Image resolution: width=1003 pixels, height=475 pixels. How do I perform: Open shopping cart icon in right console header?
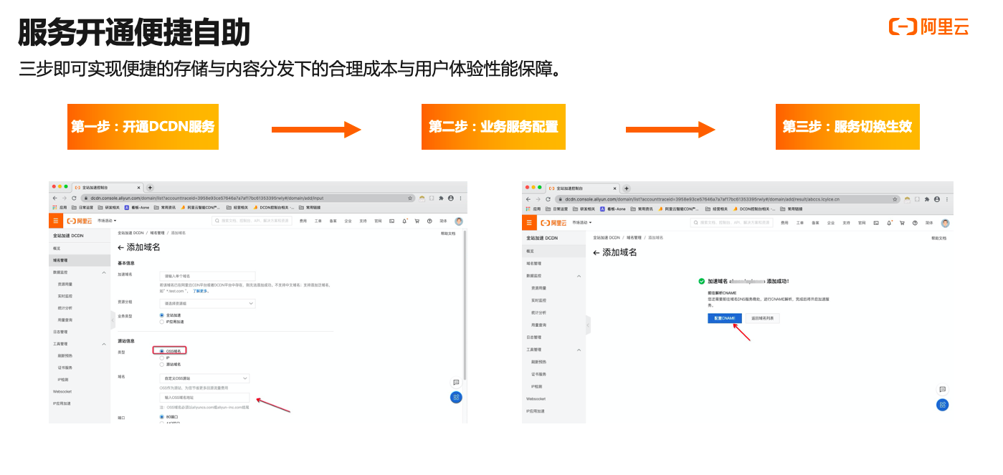click(x=902, y=223)
